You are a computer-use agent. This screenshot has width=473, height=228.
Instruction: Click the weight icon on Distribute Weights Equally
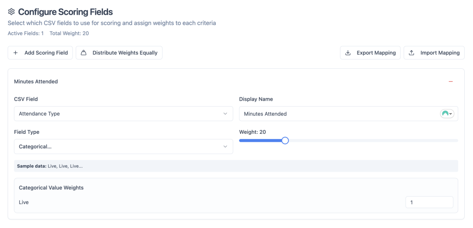coord(84,53)
